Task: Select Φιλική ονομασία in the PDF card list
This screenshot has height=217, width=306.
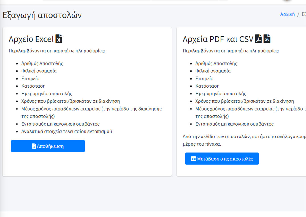Action: coord(213,71)
